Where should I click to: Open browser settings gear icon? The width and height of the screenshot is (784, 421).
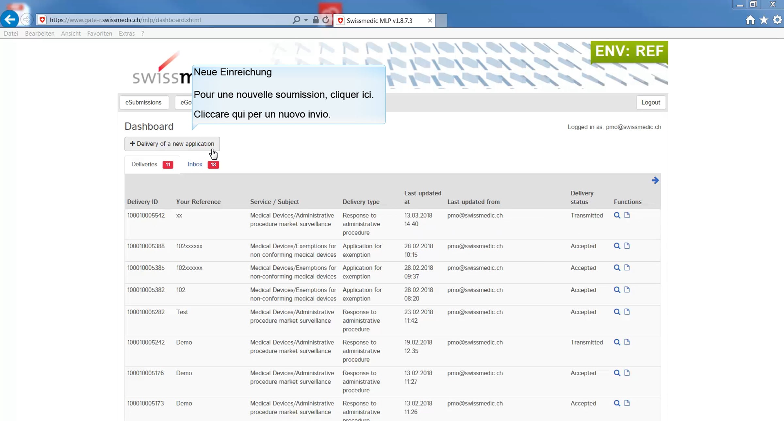click(777, 20)
